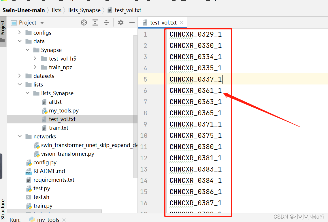Close the my_tools run tab
Image resolution: width=328 pixels, height=222 pixels.
click(64, 220)
